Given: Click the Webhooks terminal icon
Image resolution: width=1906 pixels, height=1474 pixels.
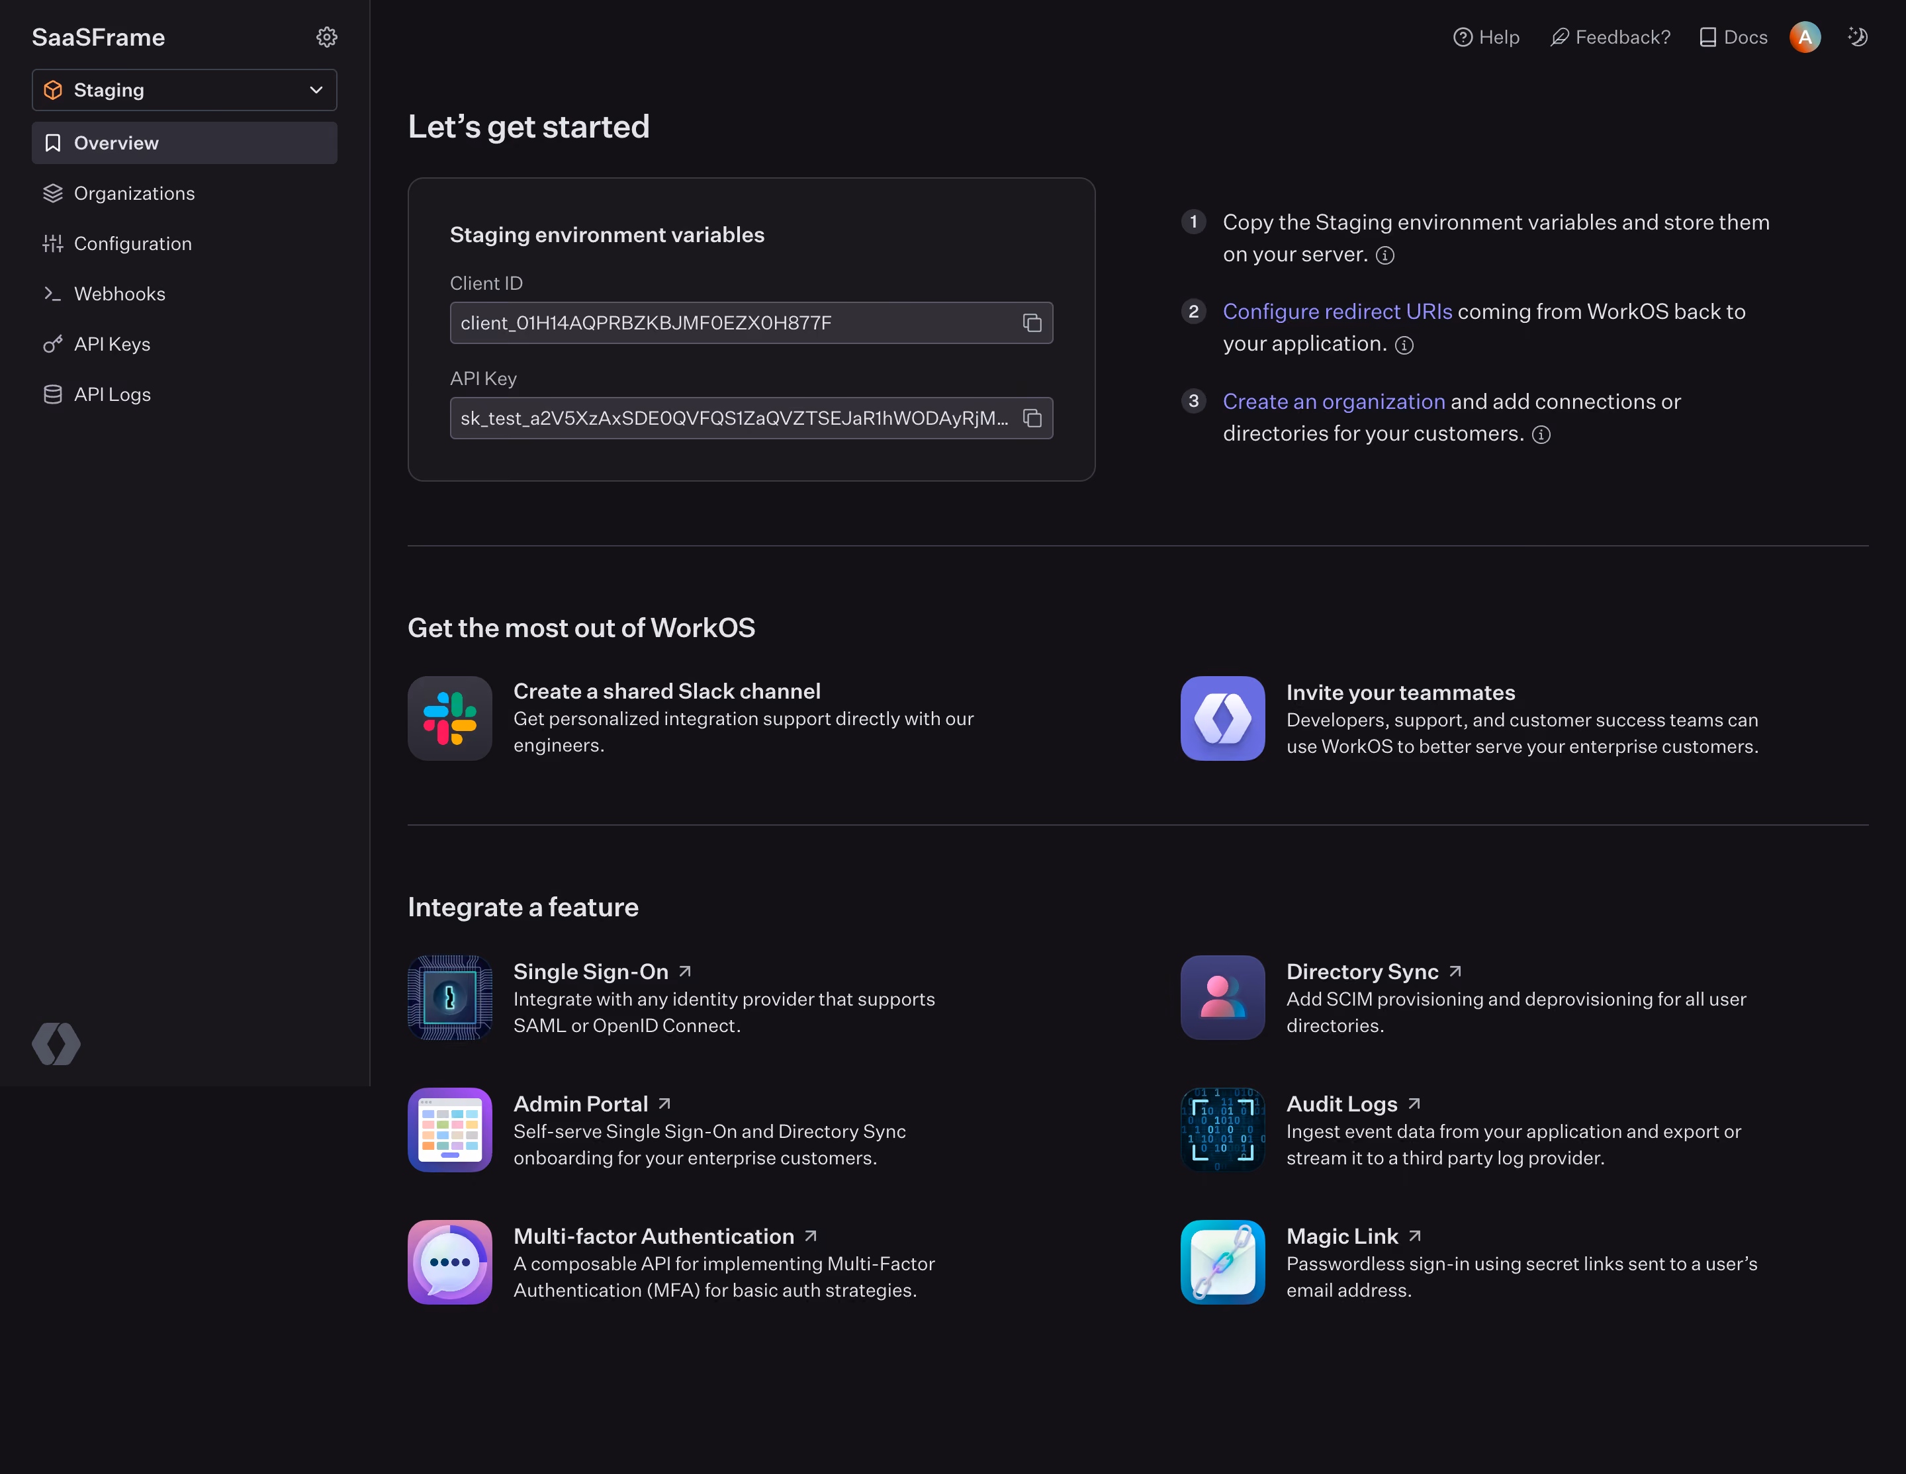Looking at the screenshot, I should pyautogui.click(x=53, y=294).
